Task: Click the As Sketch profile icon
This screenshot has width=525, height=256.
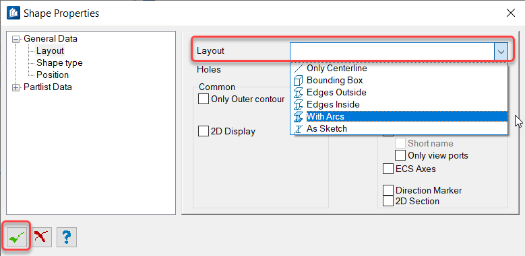Action: [x=298, y=128]
